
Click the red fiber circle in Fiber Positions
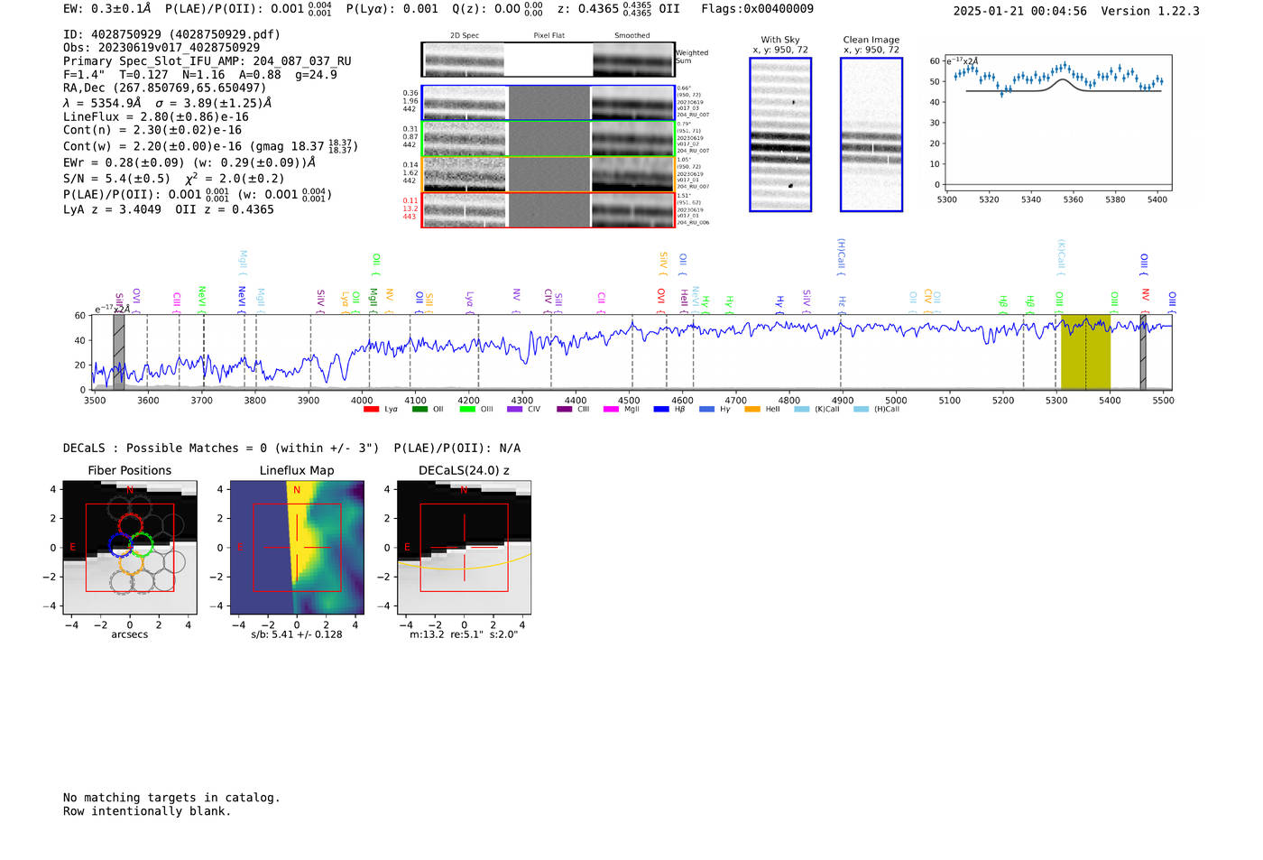(x=131, y=524)
